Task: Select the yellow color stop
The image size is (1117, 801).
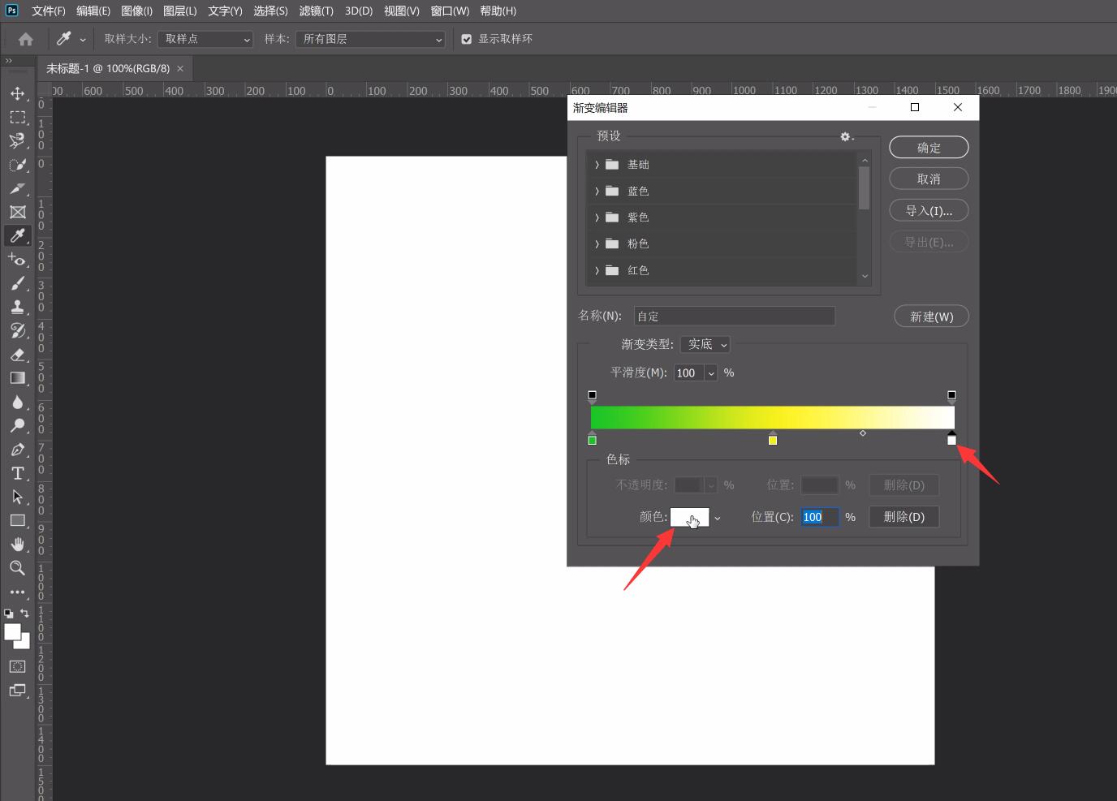Action: (773, 439)
